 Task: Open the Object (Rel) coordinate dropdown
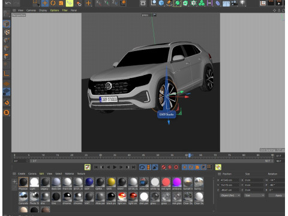click(230, 196)
